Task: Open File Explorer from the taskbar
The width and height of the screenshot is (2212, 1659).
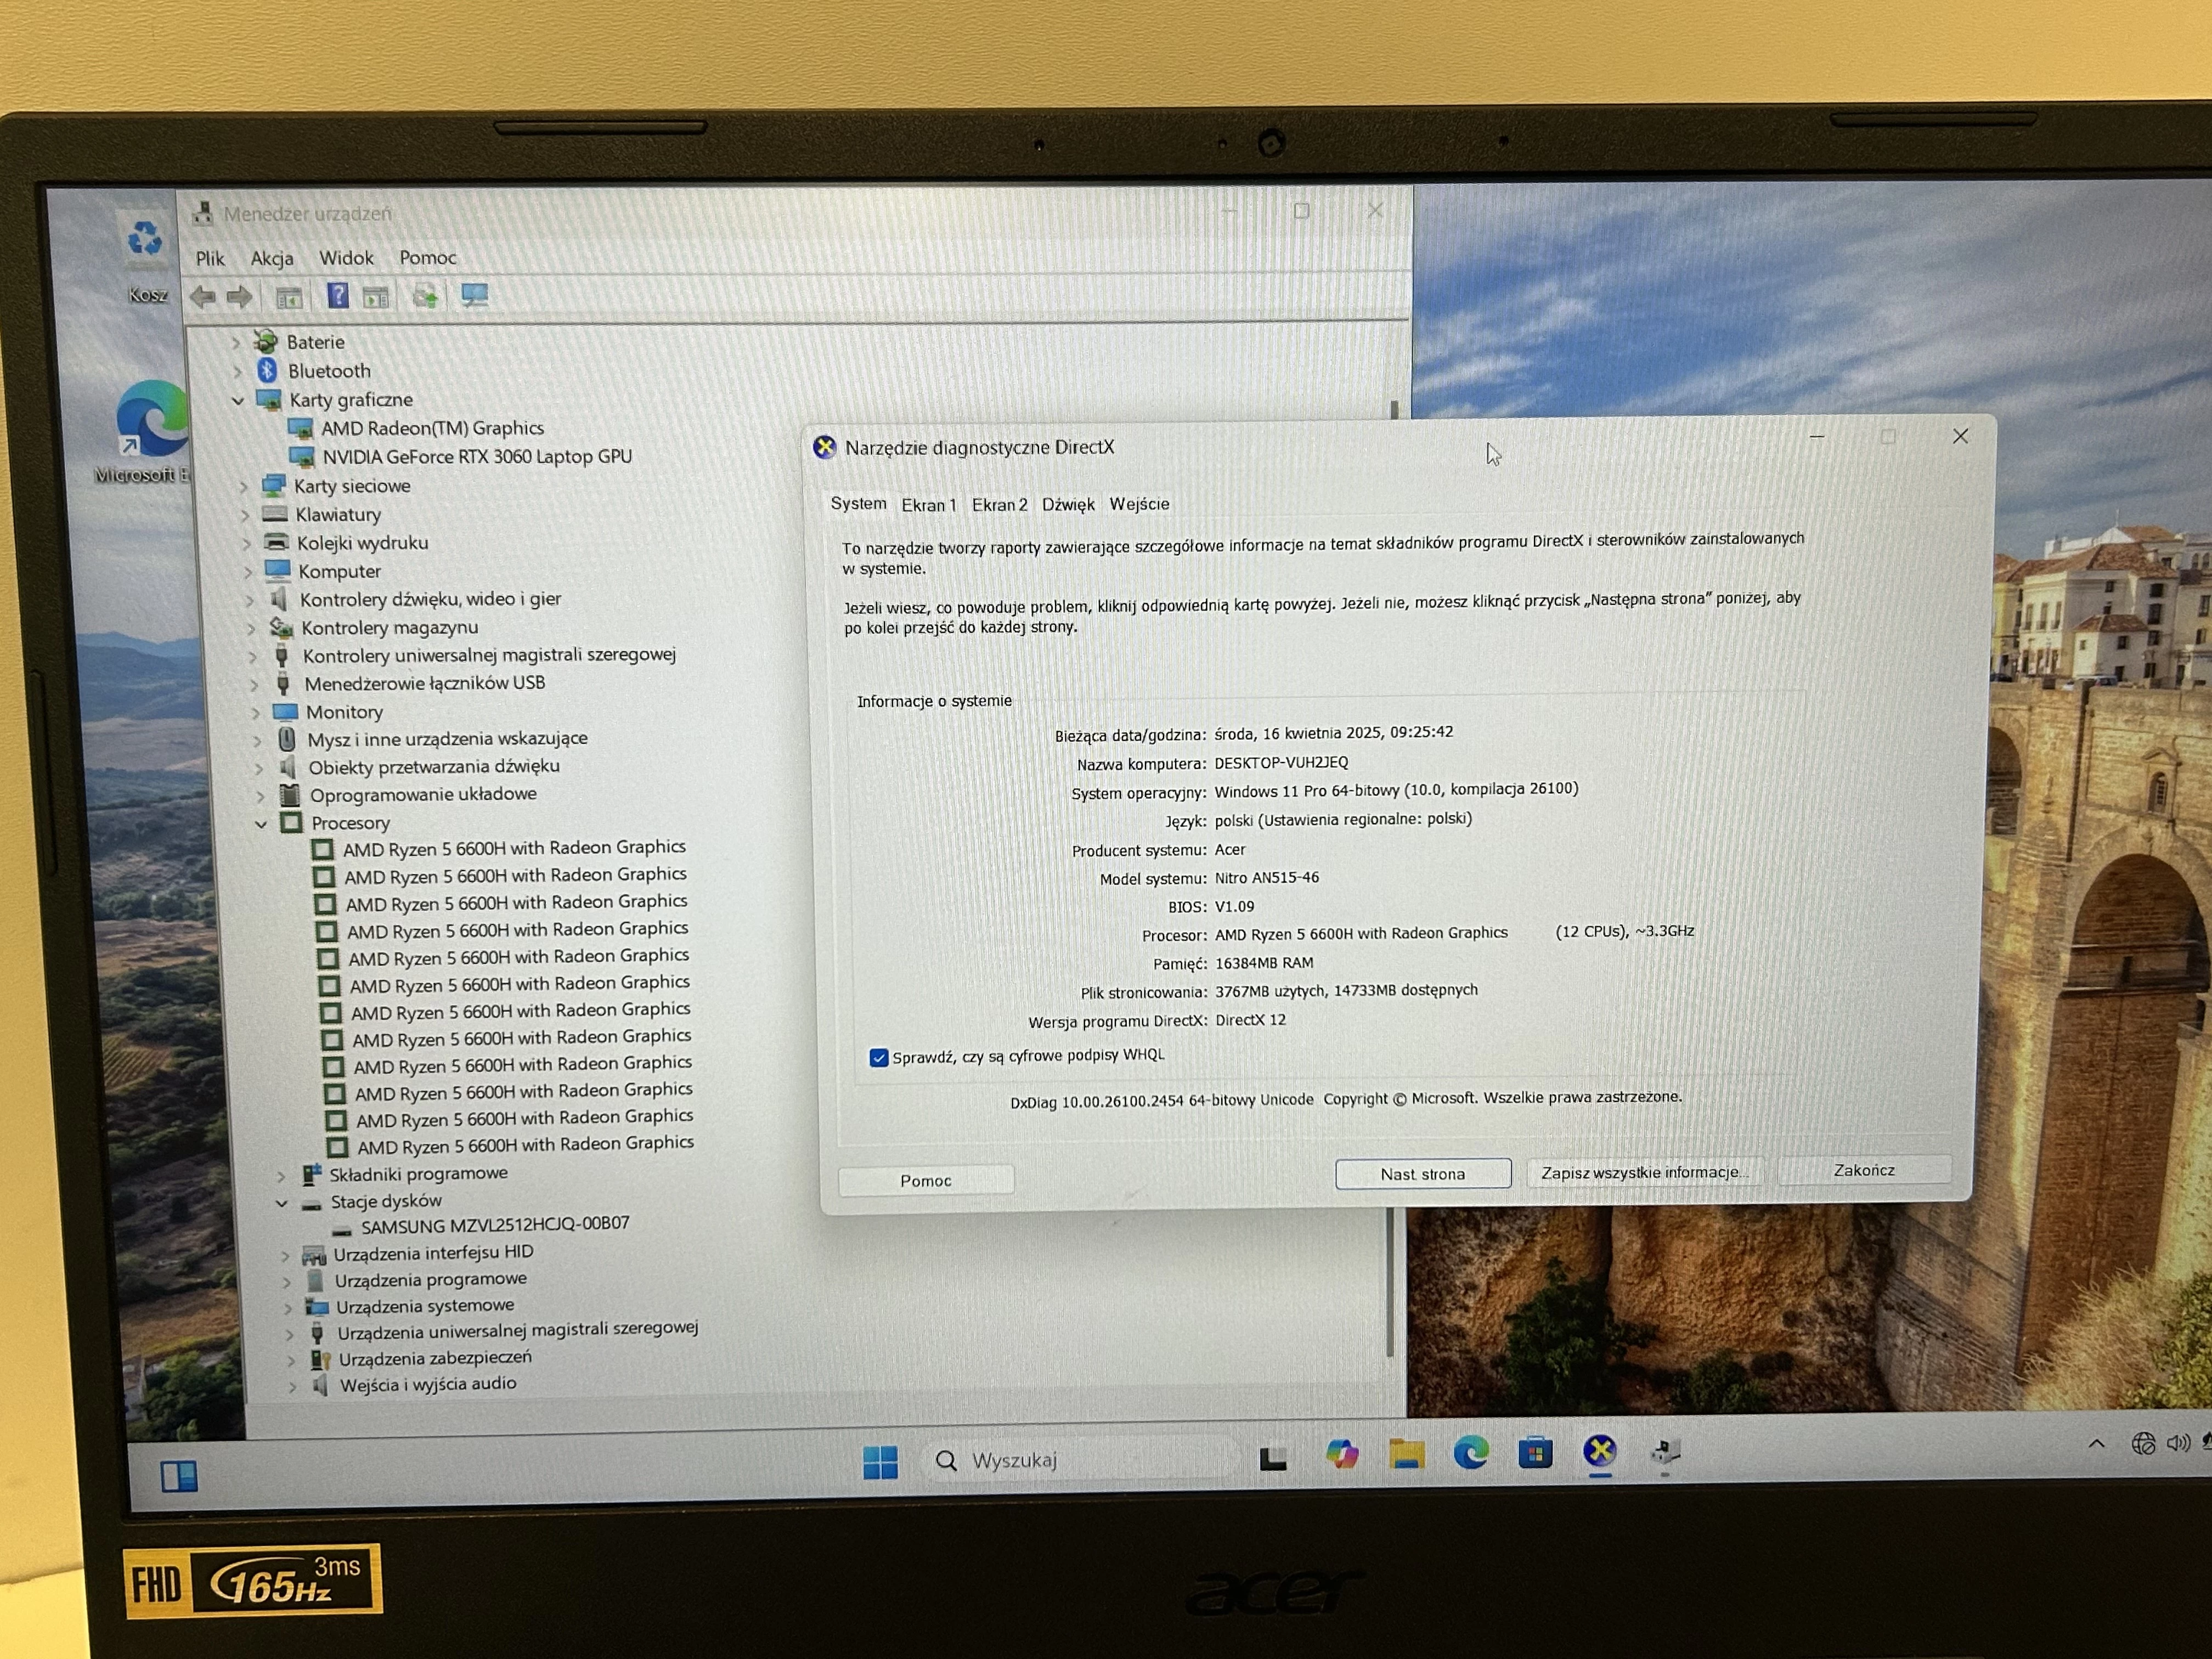Action: pyautogui.click(x=1406, y=1454)
